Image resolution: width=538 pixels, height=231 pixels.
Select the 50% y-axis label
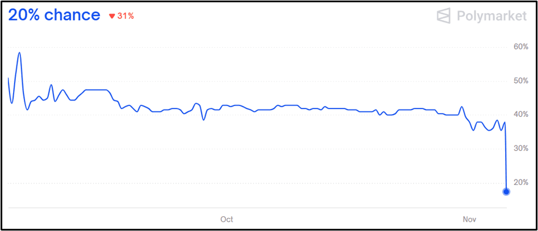point(520,81)
